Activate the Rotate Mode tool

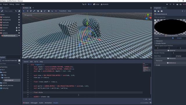[x=31, y=11]
